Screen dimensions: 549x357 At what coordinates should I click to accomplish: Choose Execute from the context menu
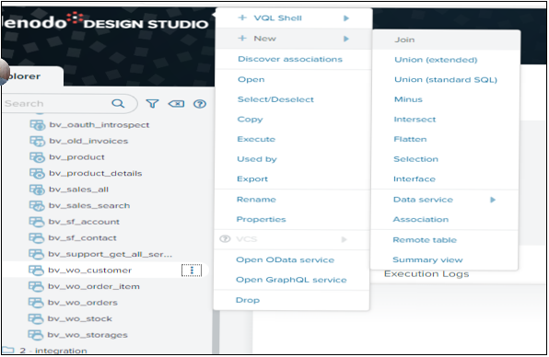click(256, 139)
